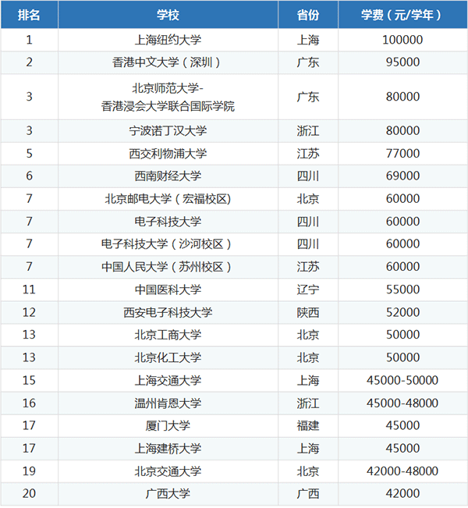Select the 北京工商大学 cell
Viewport: 468px width, 508px height.
(168, 335)
